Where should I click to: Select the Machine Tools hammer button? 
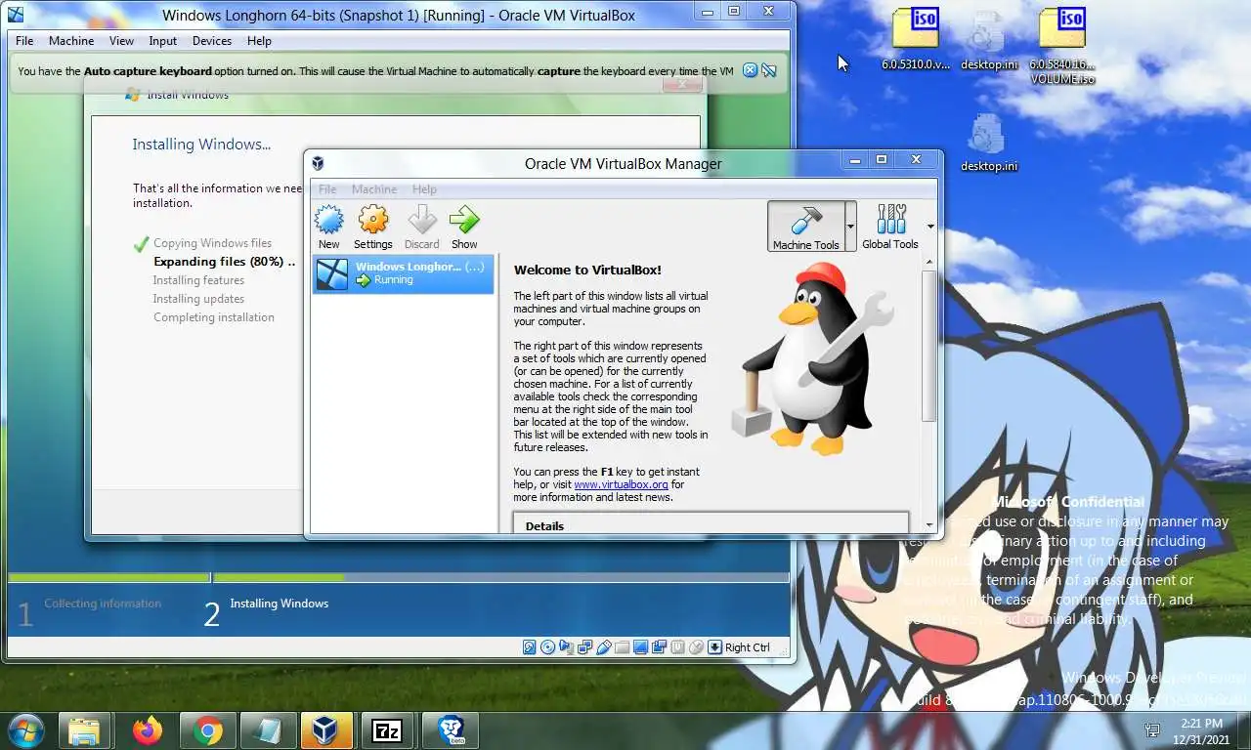pos(805,227)
